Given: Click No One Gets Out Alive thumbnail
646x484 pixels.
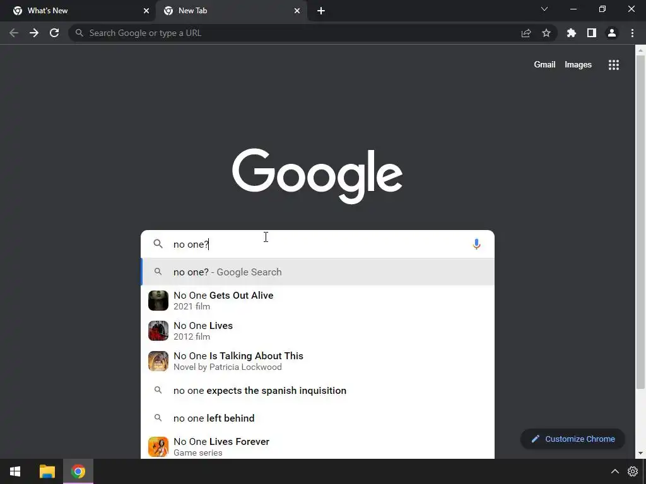Looking at the screenshot, I should coord(158,301).
